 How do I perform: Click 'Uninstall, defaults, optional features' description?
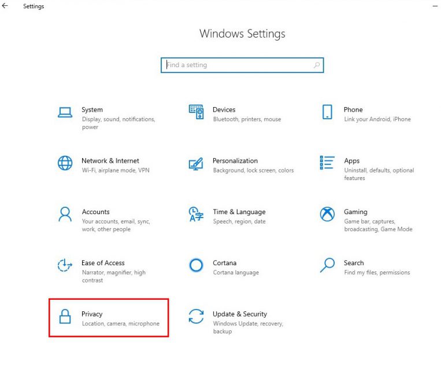[x=379, y=174]
